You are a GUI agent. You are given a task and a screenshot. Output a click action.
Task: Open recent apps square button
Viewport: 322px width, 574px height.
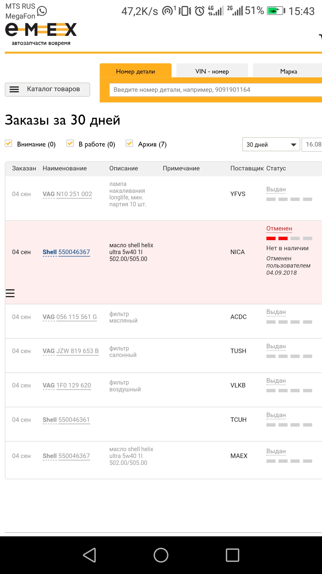(x=232, y=555)
